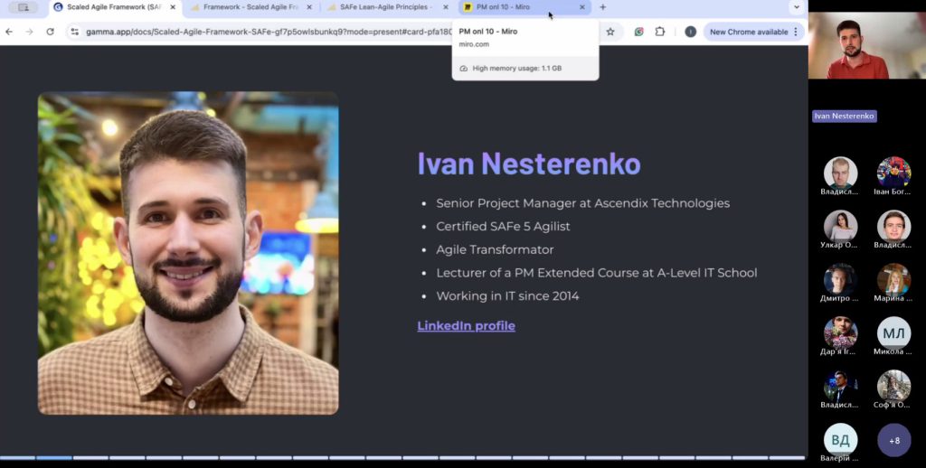Viewport: 926px width, 468px height.
Task: Click the Chrome profile avatar icon
Action: tap(690, 32)
